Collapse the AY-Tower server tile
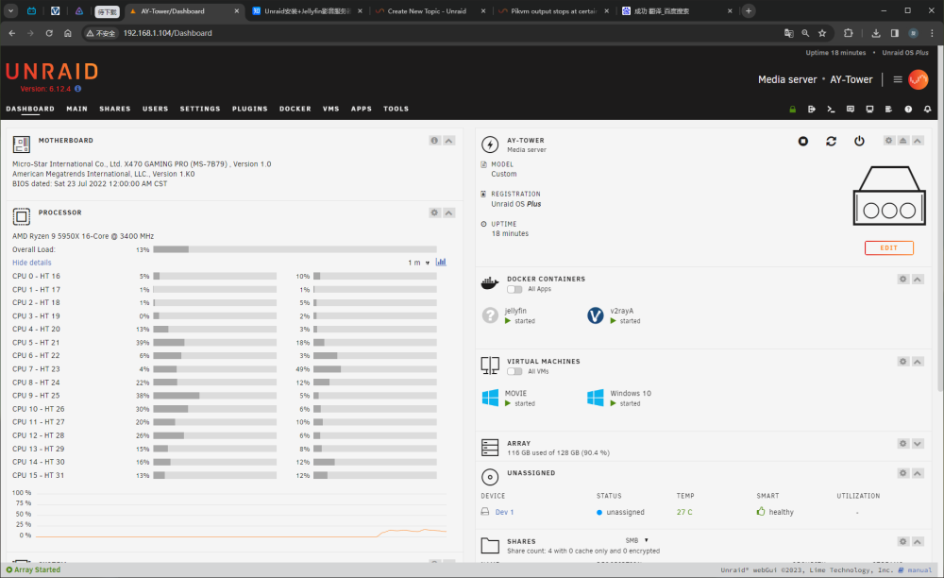Image resolution: width=944 pixels, height=578 pixels. click(918, 141)
